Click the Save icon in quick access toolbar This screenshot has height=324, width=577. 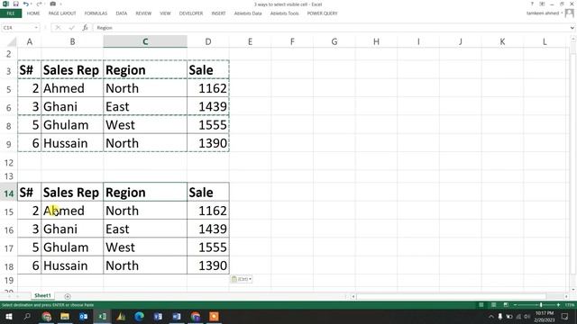click(x=15, y=4)
